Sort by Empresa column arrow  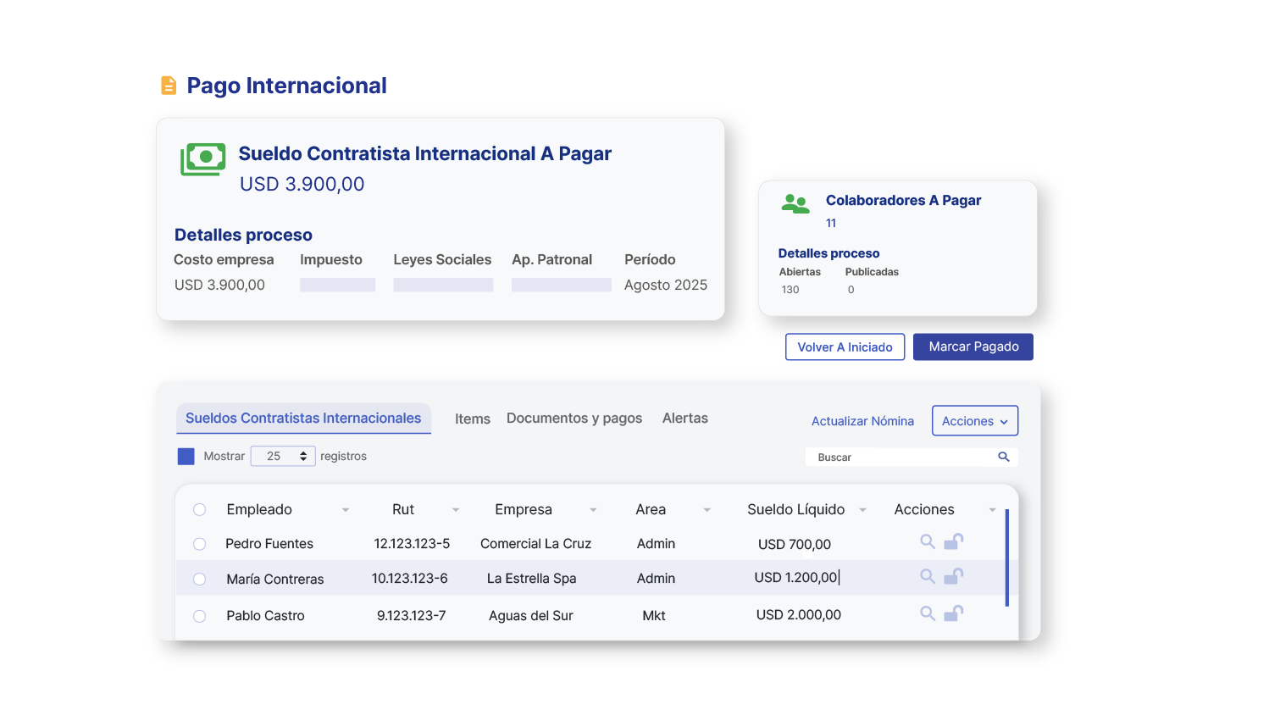(x=593, y=510)
